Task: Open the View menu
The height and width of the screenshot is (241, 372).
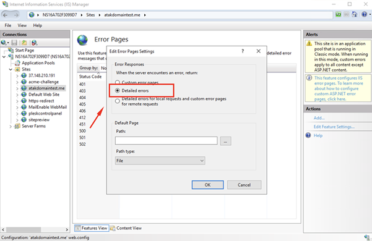Action: [22, 25]
